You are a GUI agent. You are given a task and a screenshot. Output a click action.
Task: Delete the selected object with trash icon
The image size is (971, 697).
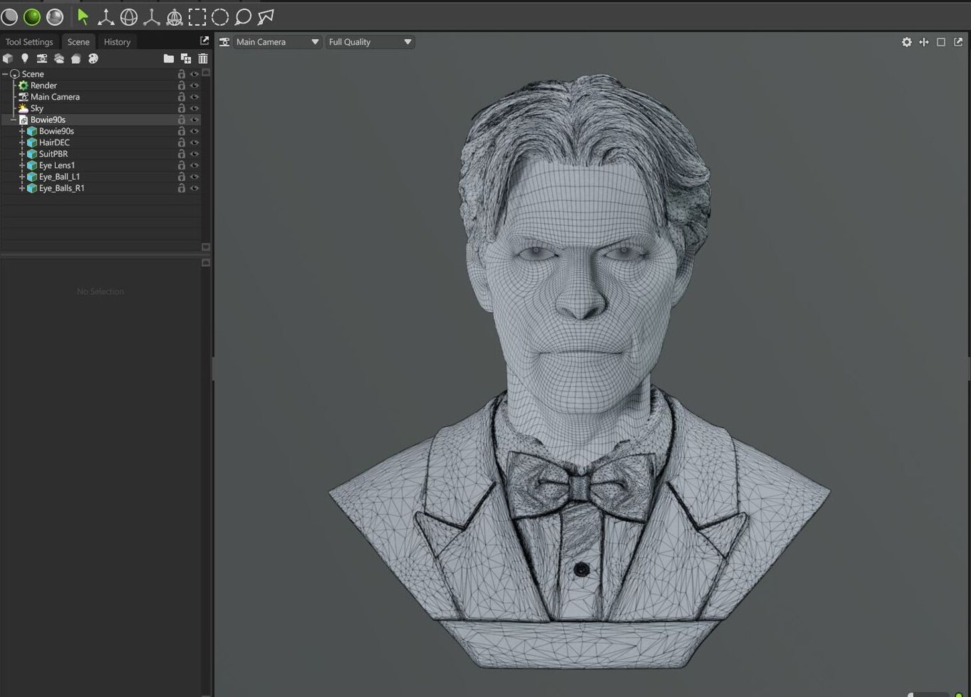pos(203,58)
